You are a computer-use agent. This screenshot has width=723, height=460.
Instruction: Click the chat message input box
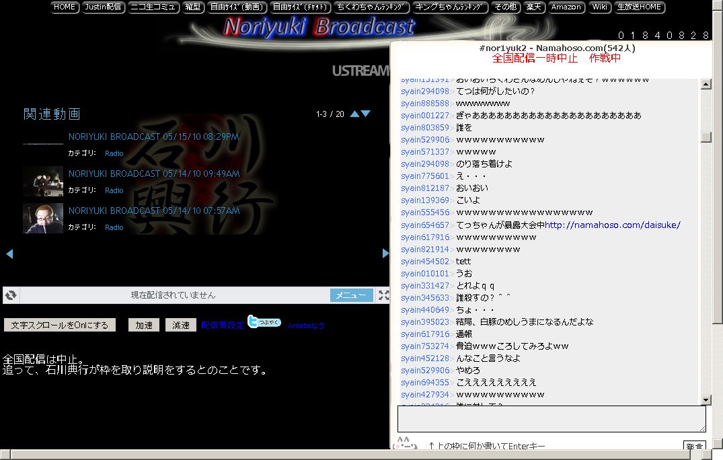(551, 419)
